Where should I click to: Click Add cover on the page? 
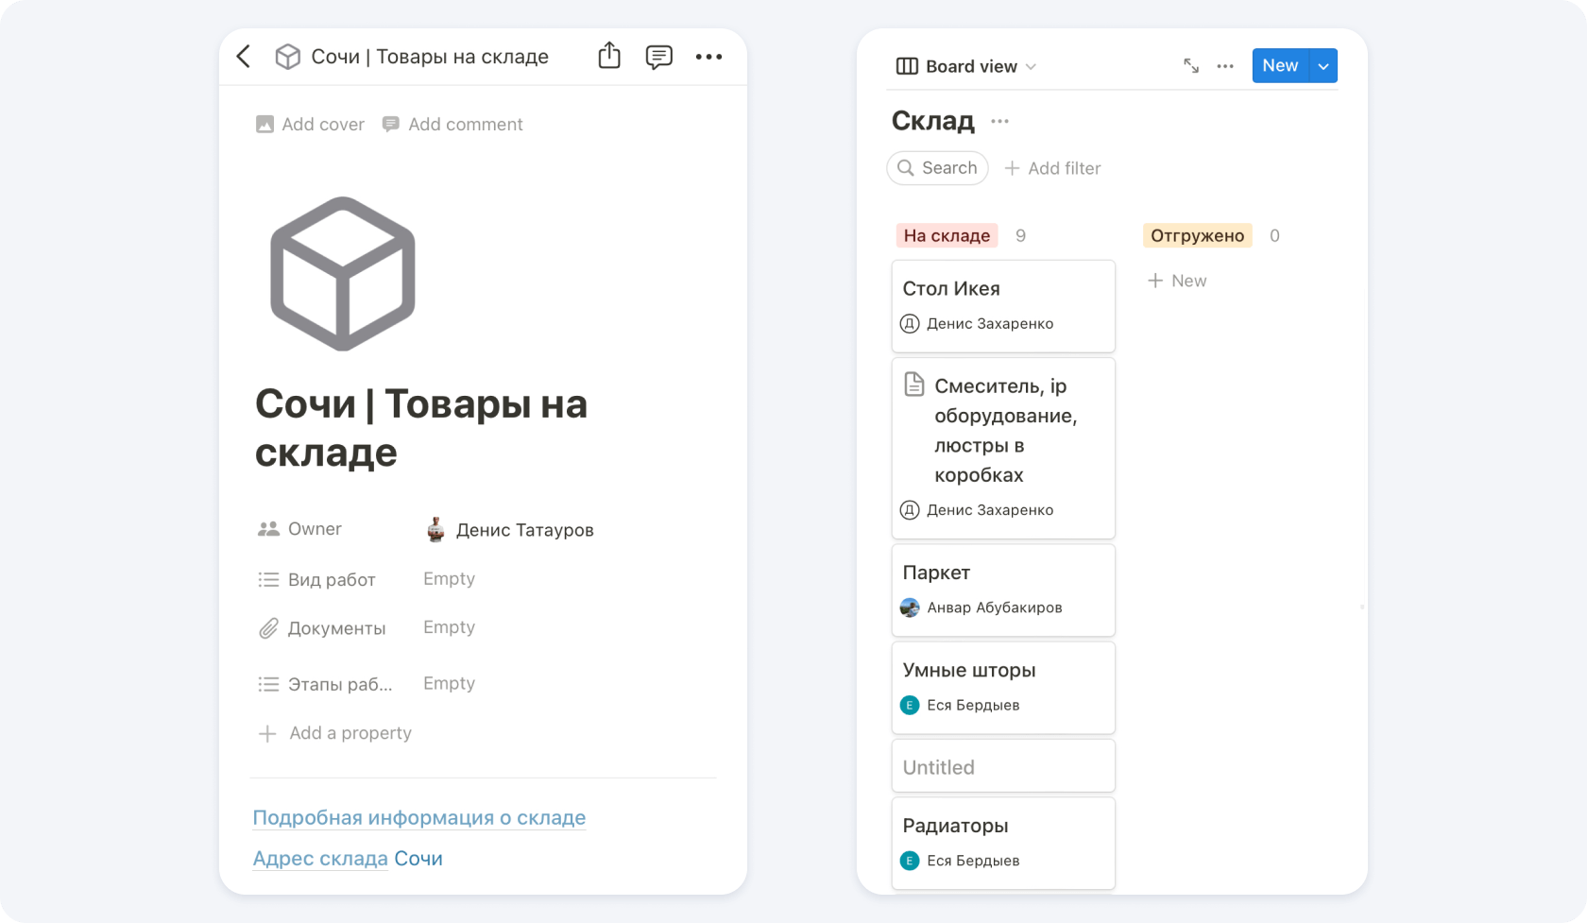click(x=310, y=125)
